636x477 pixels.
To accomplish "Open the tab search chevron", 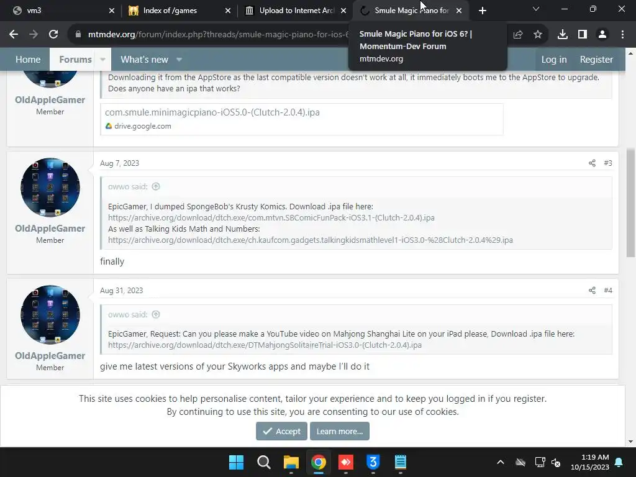I will coord(536,9).
